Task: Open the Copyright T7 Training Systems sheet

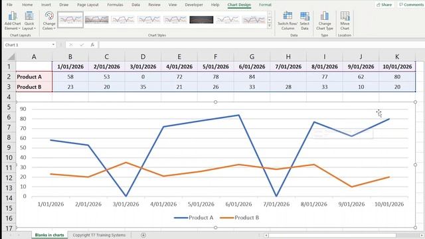Action: tap(99, 235)
